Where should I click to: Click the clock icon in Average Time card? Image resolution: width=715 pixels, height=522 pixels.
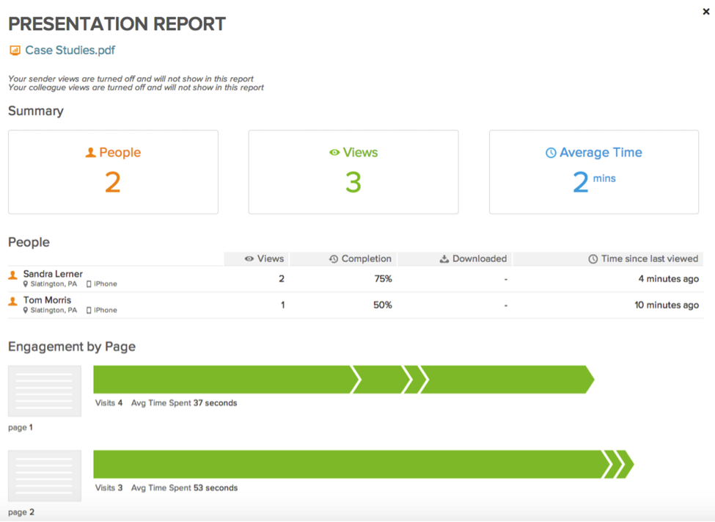[551, 153]
